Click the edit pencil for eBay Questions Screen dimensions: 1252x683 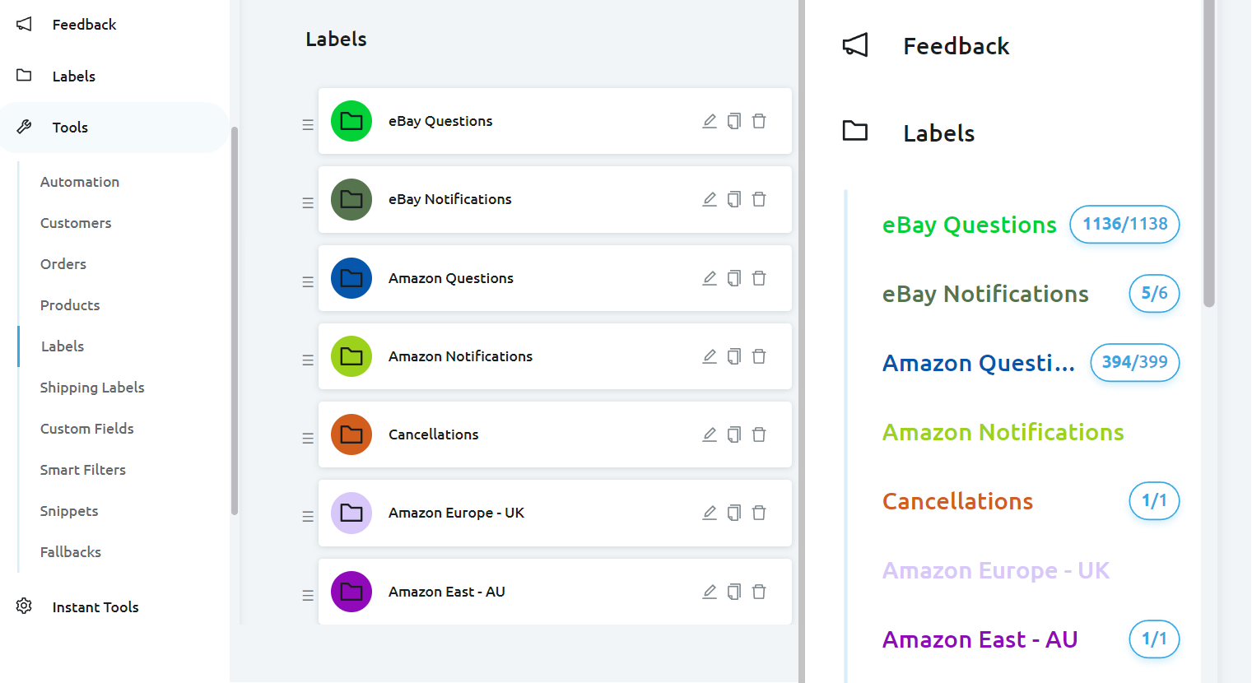[710, 121]
